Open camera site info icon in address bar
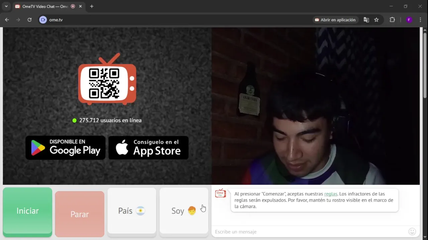 coord(43,20)
